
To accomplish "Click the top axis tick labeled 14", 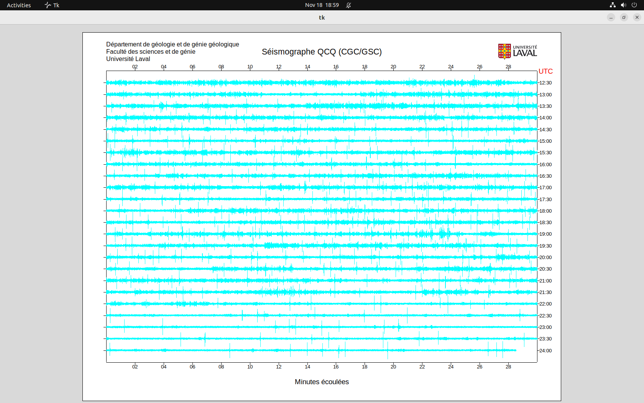I will tap(307, 67).
